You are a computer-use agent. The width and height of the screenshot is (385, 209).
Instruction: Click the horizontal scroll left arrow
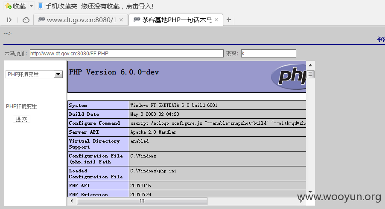pos(71,201)
